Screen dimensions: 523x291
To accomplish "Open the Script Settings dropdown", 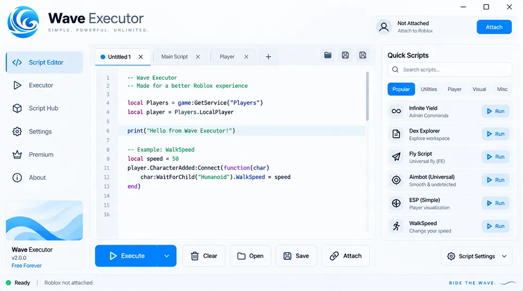I will pyautogui.click(x=477, y=256).
